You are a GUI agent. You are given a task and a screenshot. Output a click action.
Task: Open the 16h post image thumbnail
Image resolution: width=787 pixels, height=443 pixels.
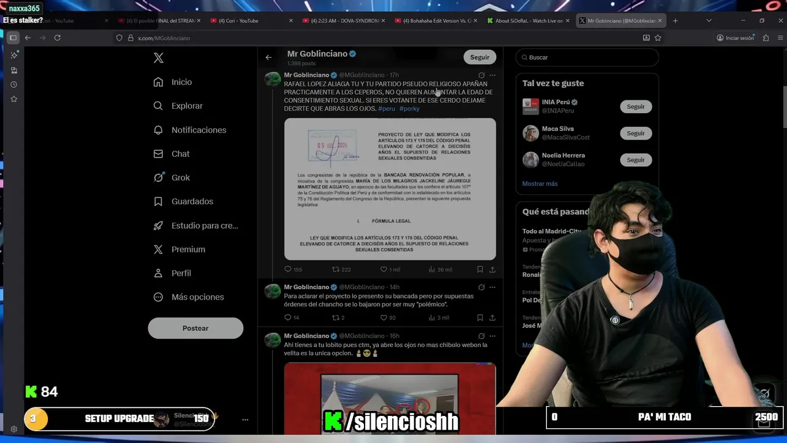click(x=390, y=398)
